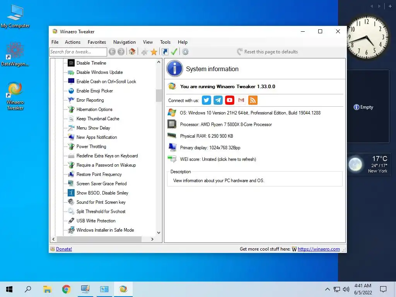Open the View menu
This screenshot has width=396, height=297.
pyautogui.click(x=148, y=42)
